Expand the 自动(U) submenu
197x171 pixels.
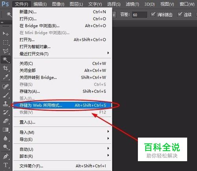[62, 149]
